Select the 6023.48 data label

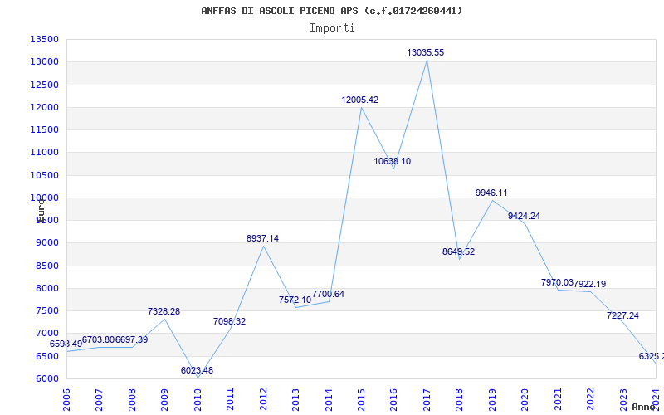pyautogui.click(x=197, y=370)
